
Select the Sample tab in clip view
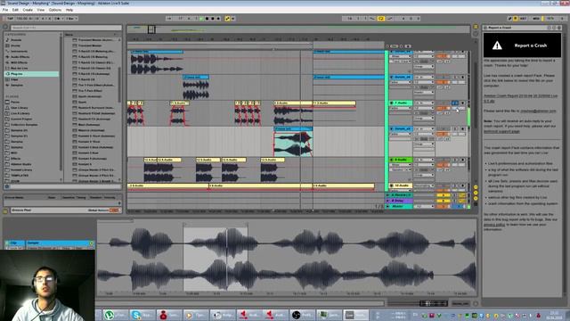(58, 243)
